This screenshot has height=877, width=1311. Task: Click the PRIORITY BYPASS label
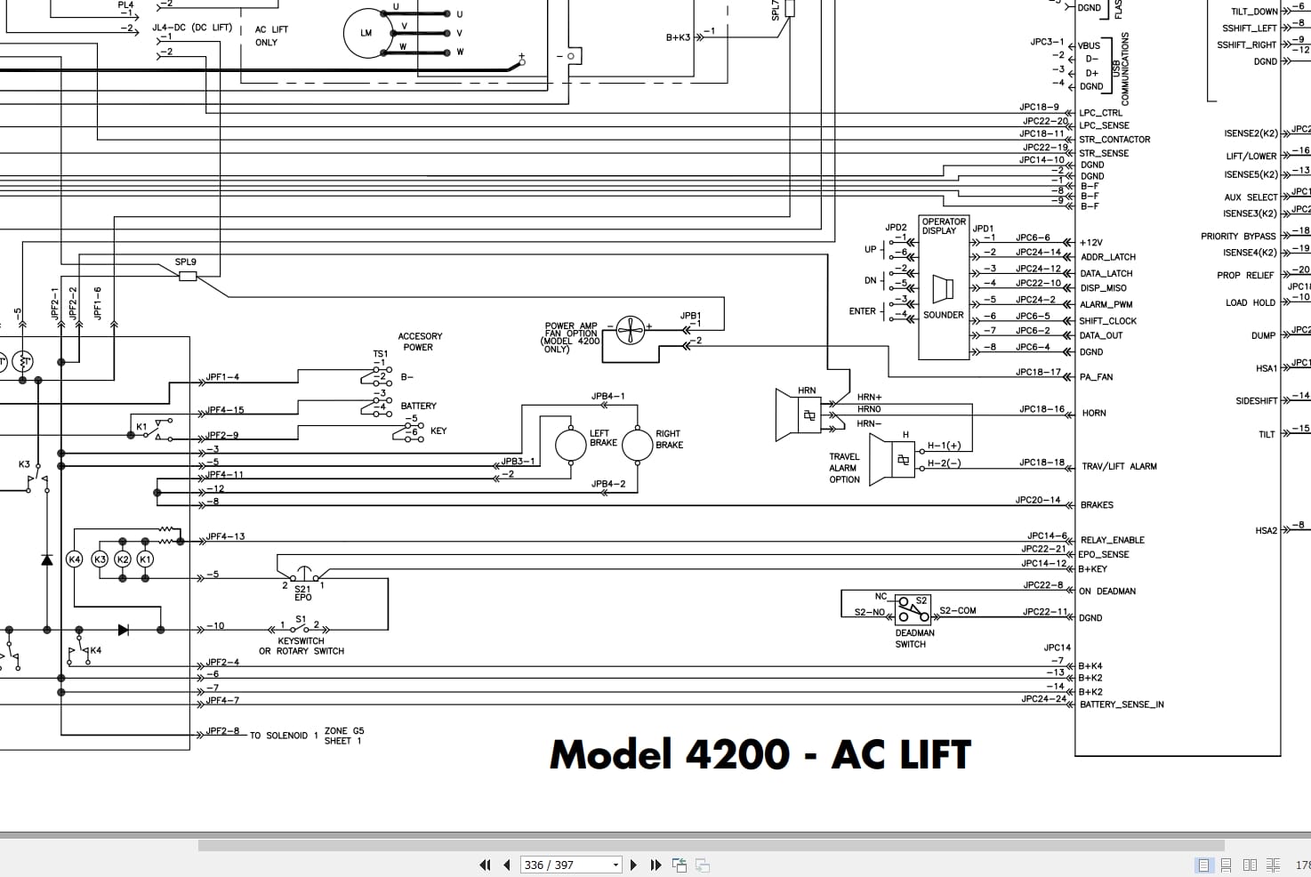[x=1238, y=237]
